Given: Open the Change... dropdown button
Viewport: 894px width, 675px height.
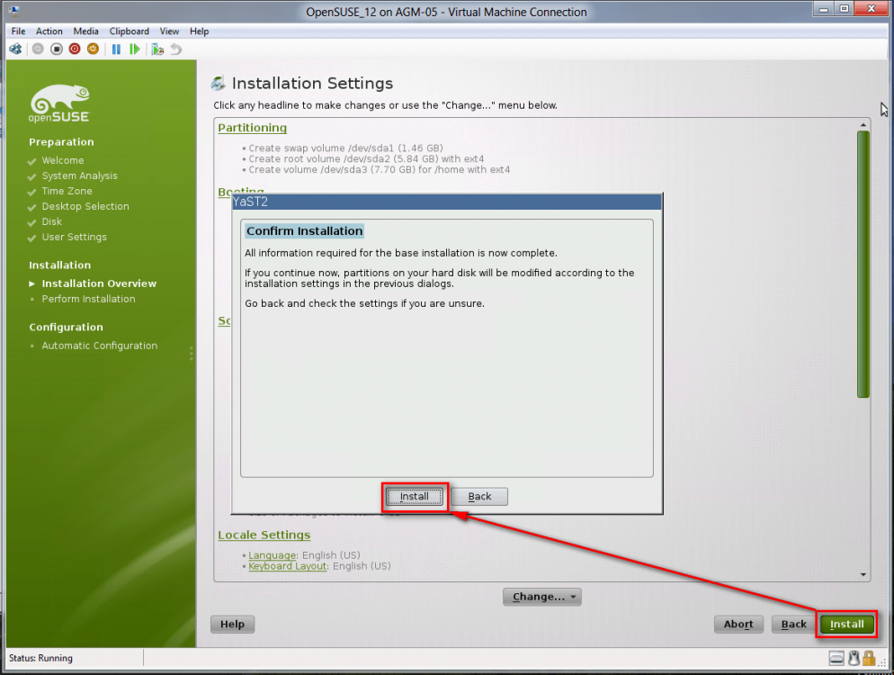Looking at the screenshot, I should coord(542,597).
